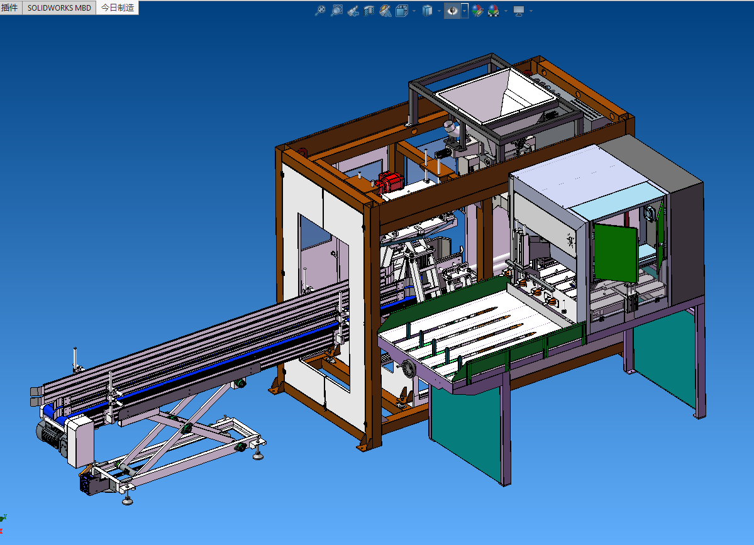Click the Display Style box icon
754x545 pixels.
coord(428,11)
